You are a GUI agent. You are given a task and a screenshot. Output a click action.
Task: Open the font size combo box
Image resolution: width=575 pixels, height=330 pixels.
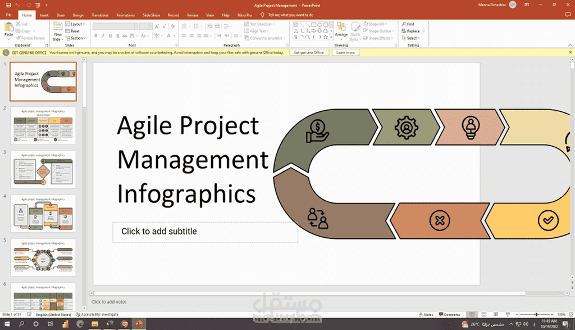[x=145, y=26]
